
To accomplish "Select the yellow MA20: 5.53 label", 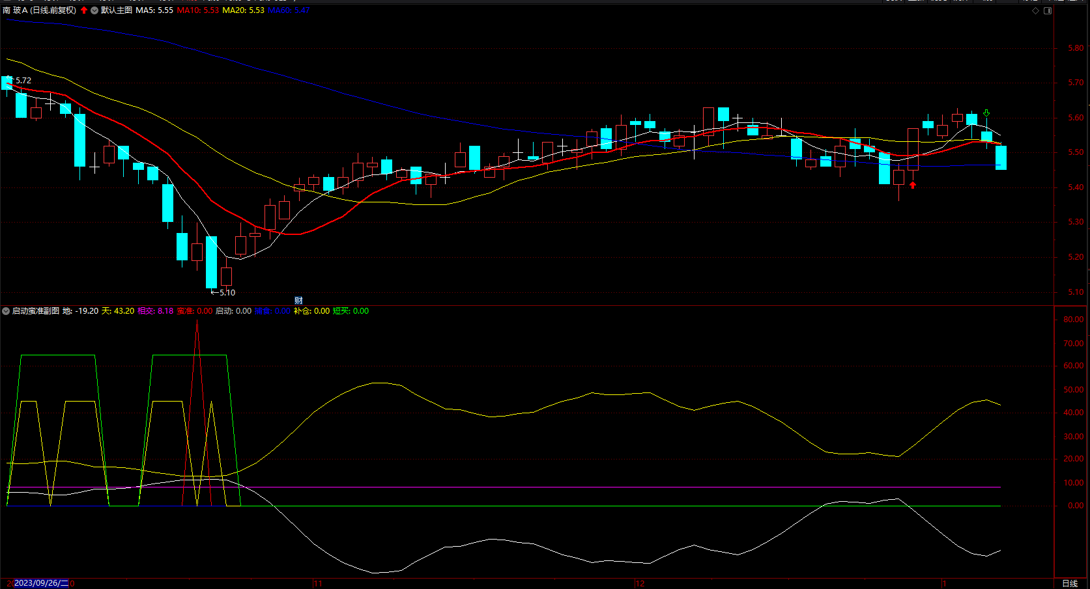I will click(244, 10).
